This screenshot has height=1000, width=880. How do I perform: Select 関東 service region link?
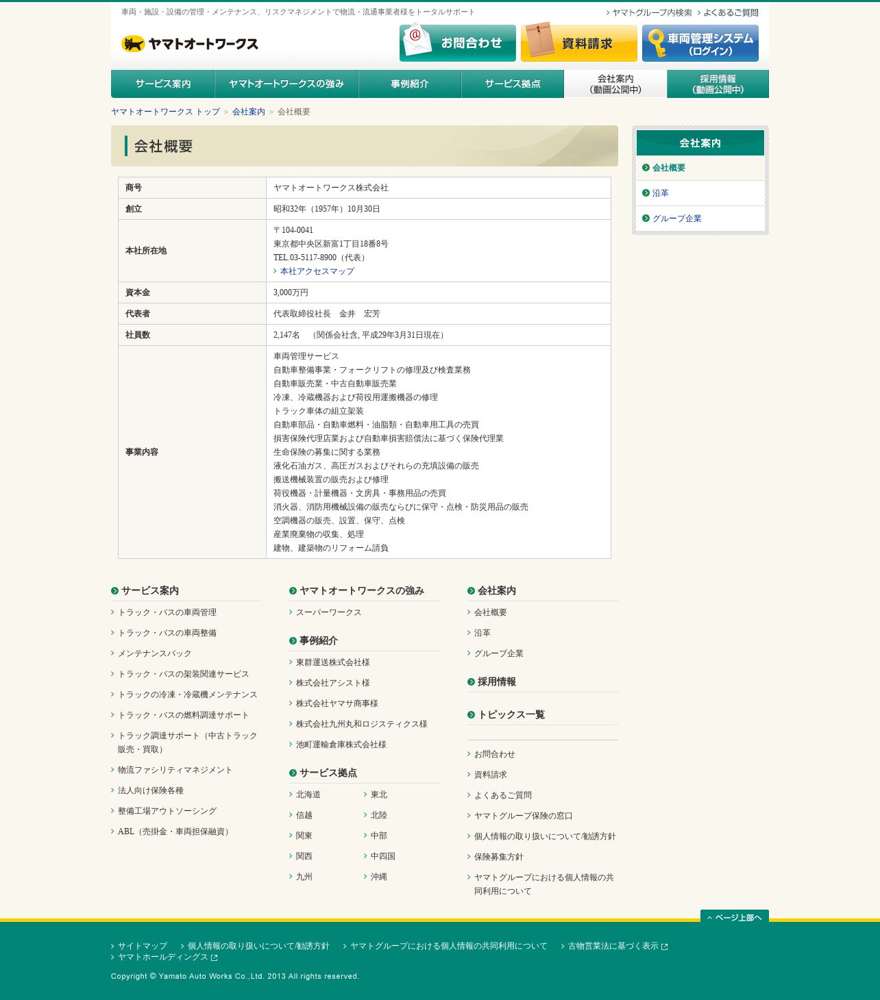click(304, 836)
